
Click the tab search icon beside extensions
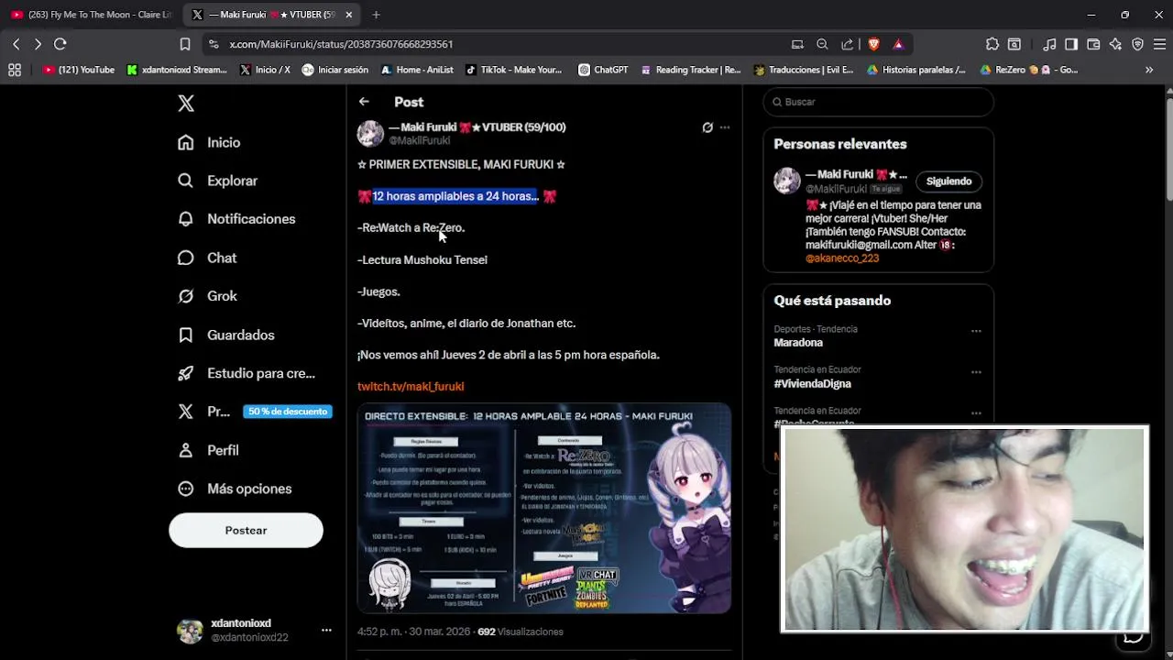pyautogui.click(x=1014, y=44)
